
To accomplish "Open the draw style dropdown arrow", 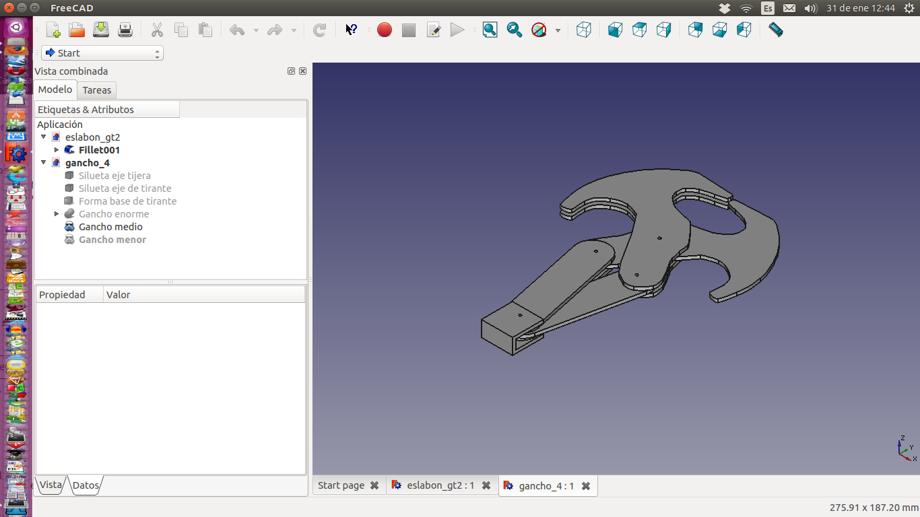I will click(558, 30).
